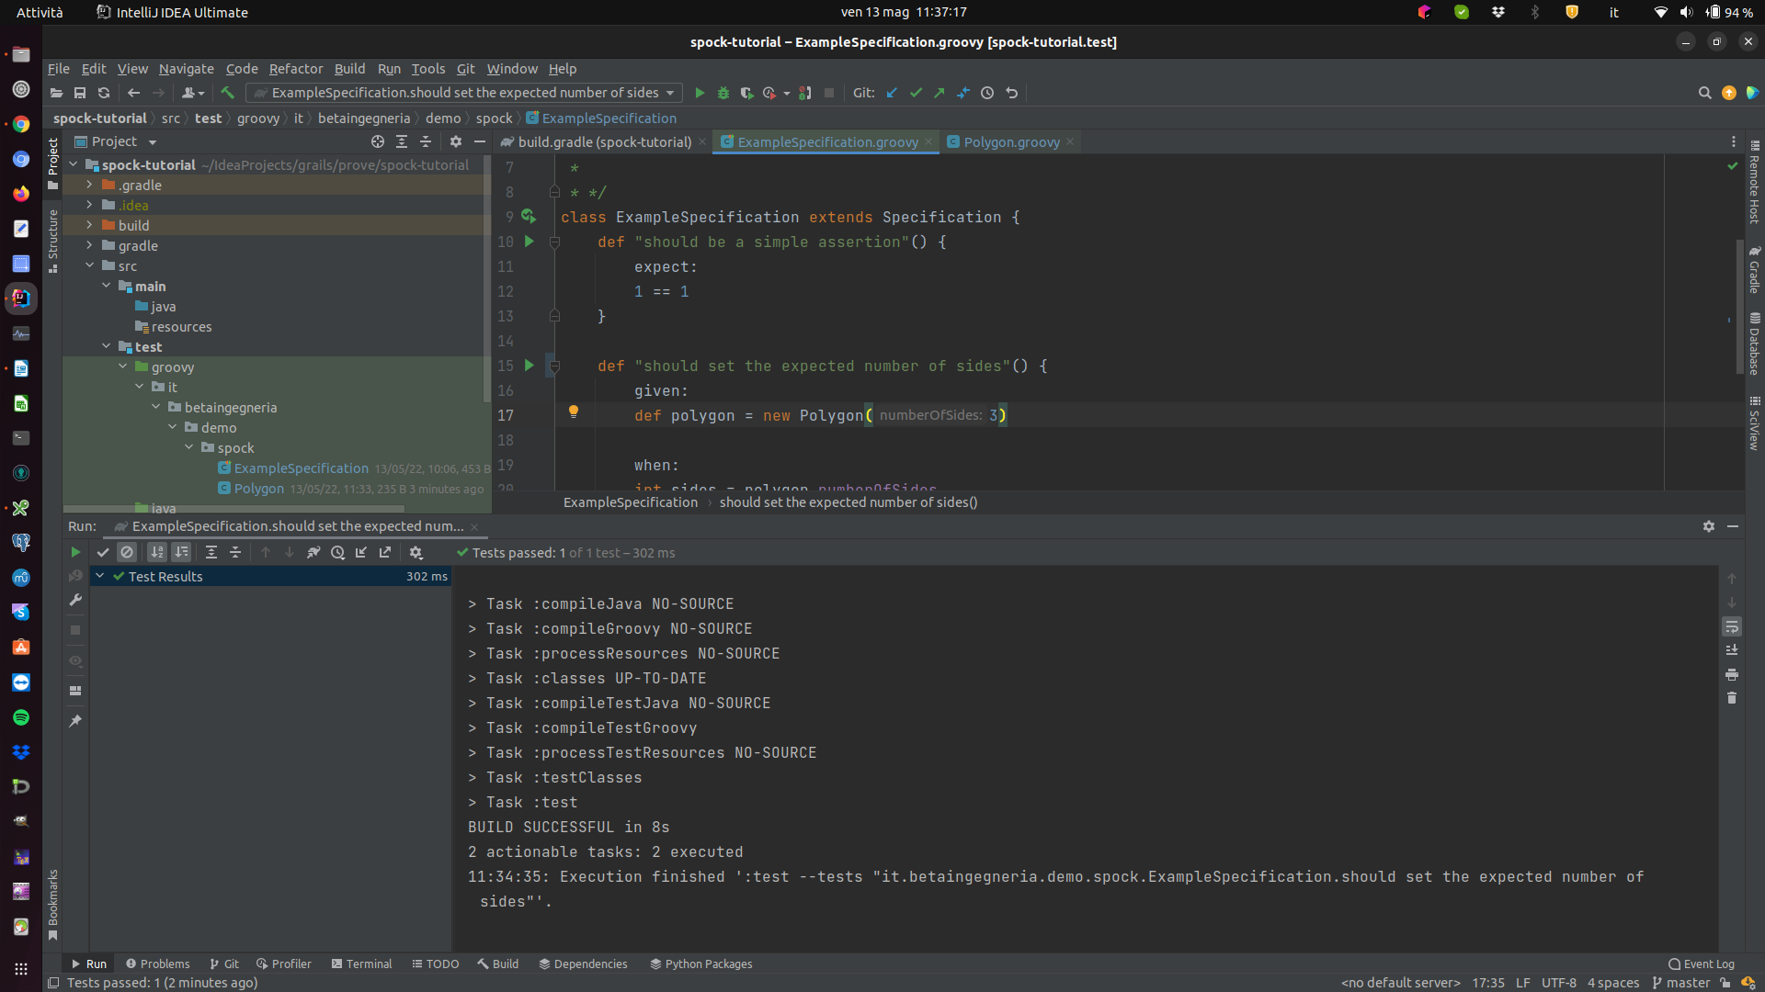This screenshot has height=992, width=1765.
Task: Open the Terminal tool window button
Action: (361, 964)
